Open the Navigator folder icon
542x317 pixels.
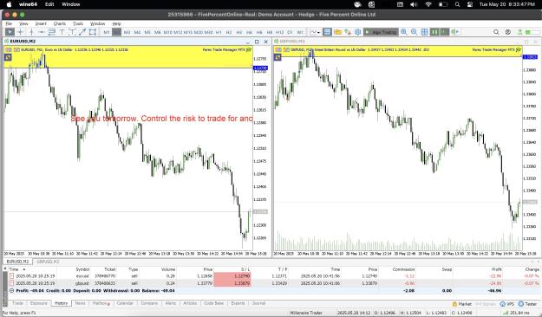pyautogui.click(x=337, y=32)
